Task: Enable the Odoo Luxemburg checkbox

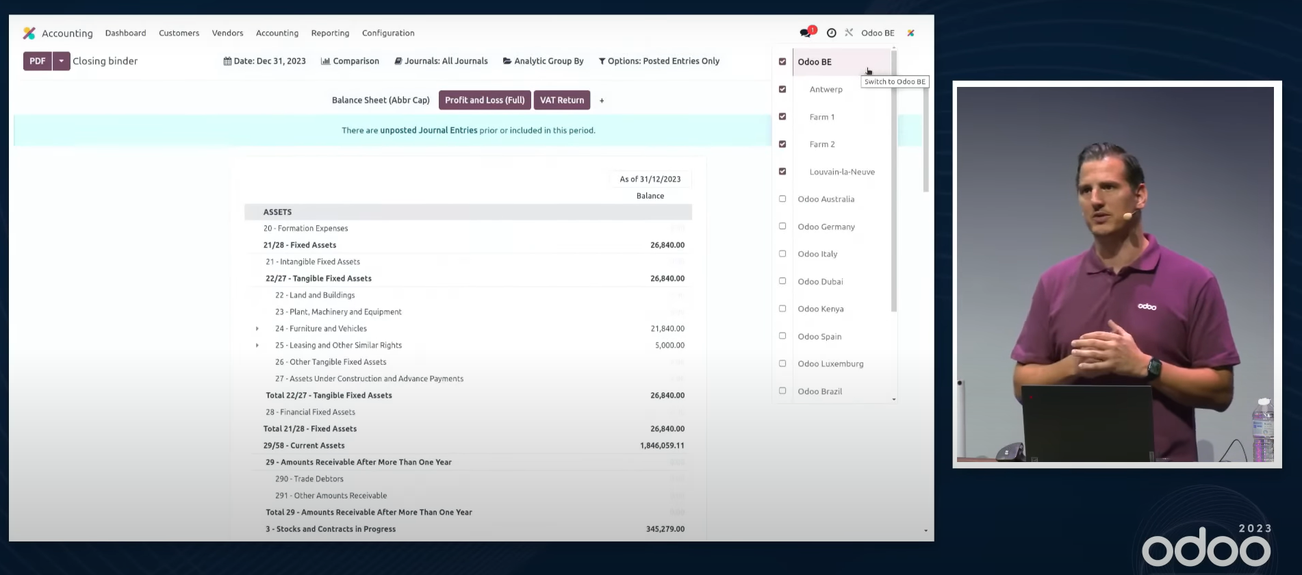Action: (782, 363)
